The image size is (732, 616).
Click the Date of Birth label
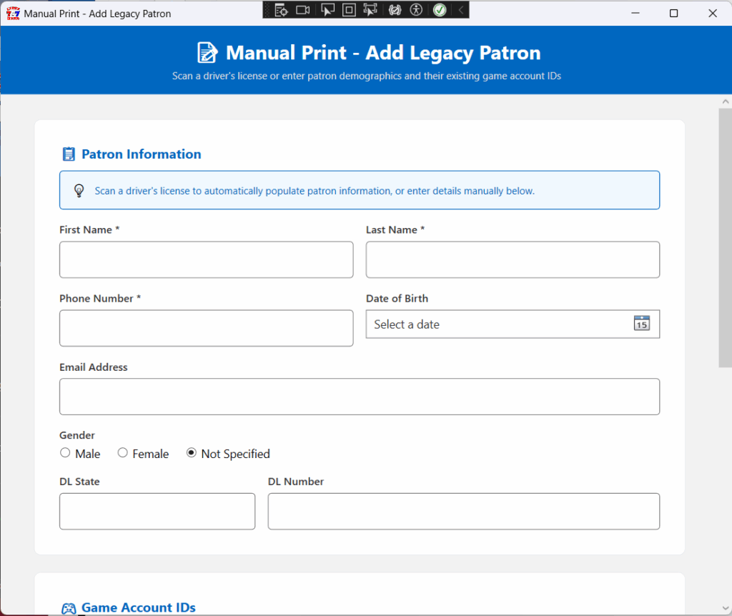[397, 299]
